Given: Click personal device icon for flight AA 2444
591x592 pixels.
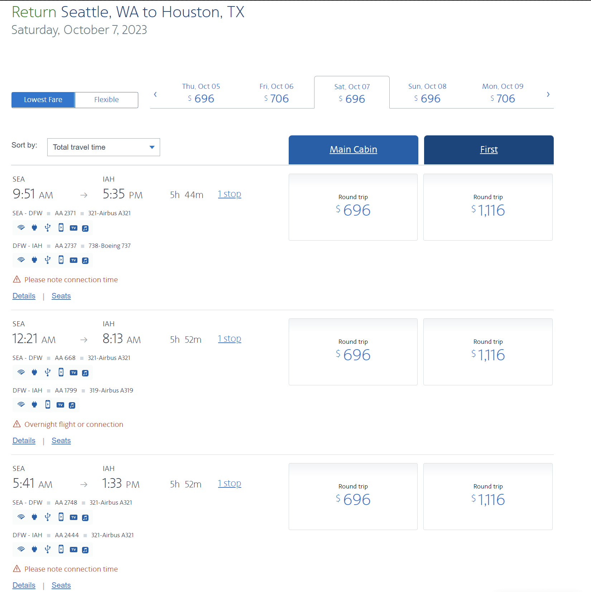Looking at the screenshot, I should (61, 549).
